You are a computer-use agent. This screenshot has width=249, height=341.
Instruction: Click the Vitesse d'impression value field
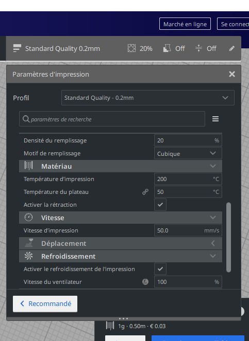click(x=188, y=230)
